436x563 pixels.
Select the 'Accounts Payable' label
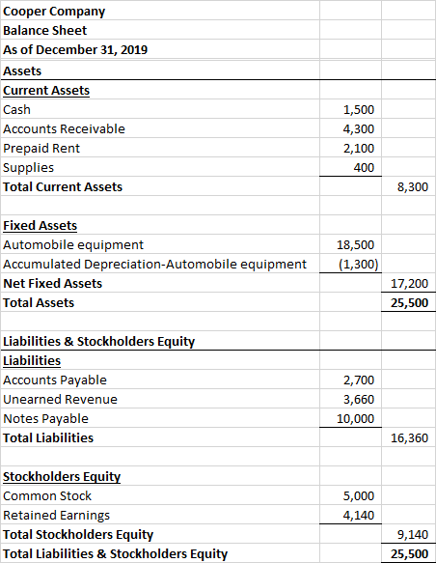pyautogui.click(x=55, y=380)
